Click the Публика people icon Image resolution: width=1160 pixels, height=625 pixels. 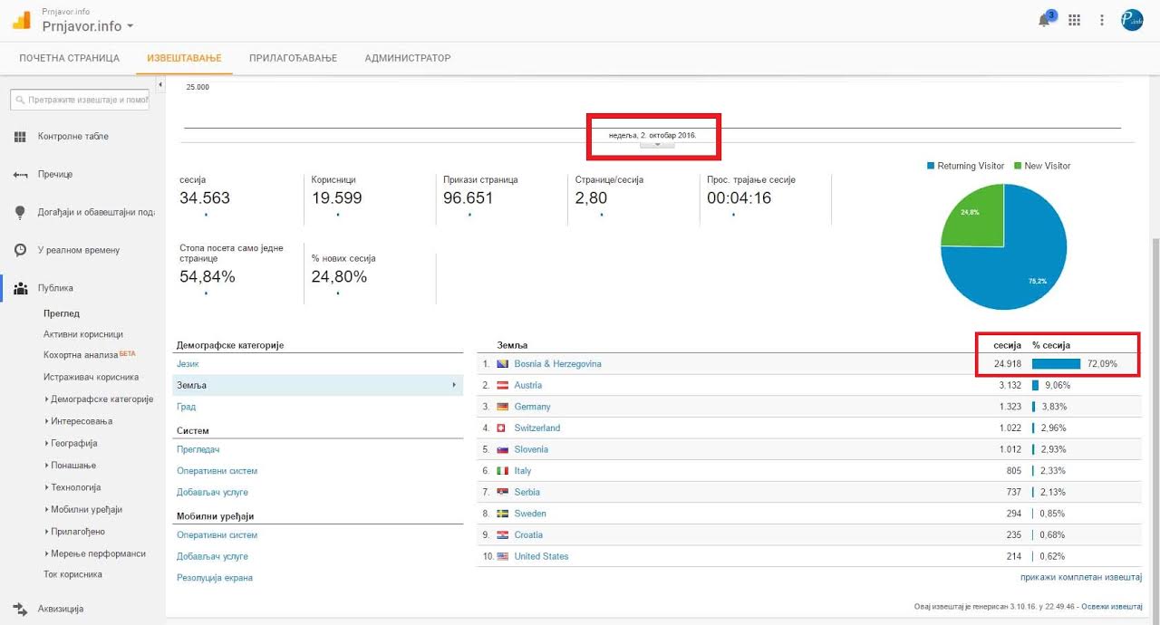coord(20,288)
